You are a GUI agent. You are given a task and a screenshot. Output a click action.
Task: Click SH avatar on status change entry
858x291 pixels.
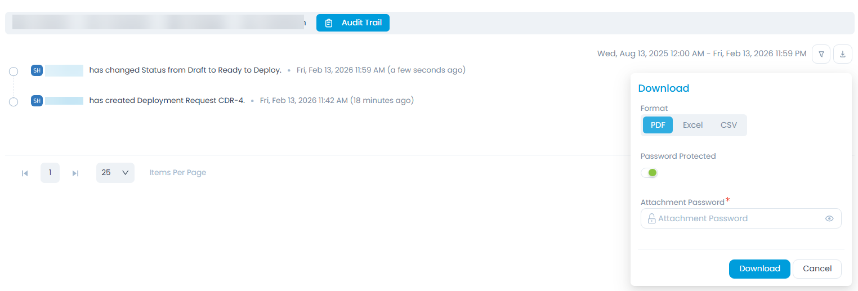click(x=37, y=70)
